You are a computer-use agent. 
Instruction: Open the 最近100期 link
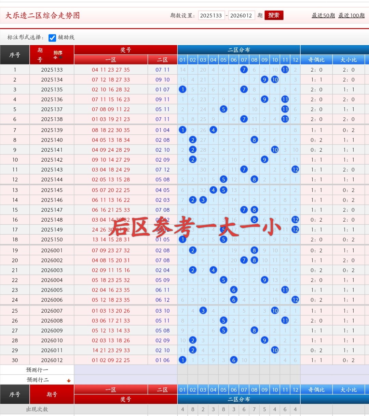pyautogui.click(x=351, y=16)
